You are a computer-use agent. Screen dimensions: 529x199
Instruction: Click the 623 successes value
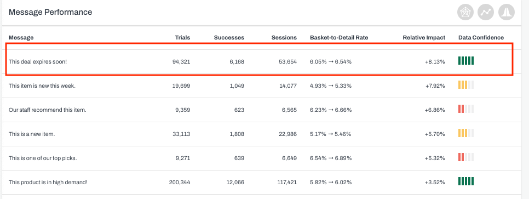(x=240, y=110)
